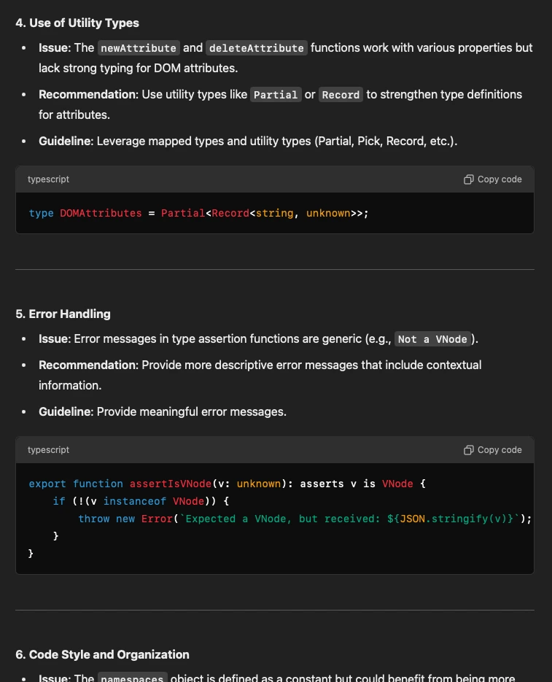Viewport: 552px width, 682px height.
Task: Click the 'namespaces' inline code chip
Action: 132,678
